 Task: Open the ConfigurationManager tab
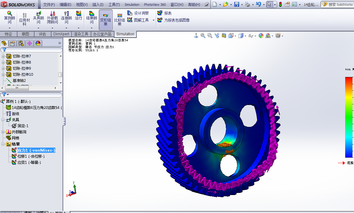(21, 43)
